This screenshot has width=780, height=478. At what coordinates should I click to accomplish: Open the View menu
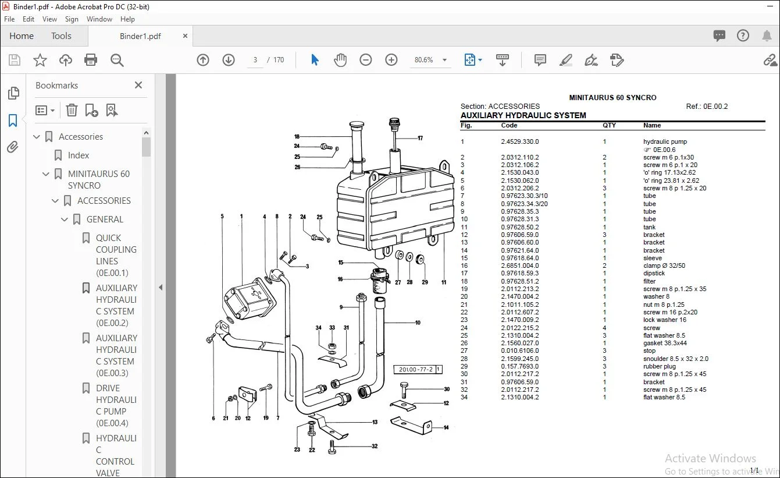(50, 19)
